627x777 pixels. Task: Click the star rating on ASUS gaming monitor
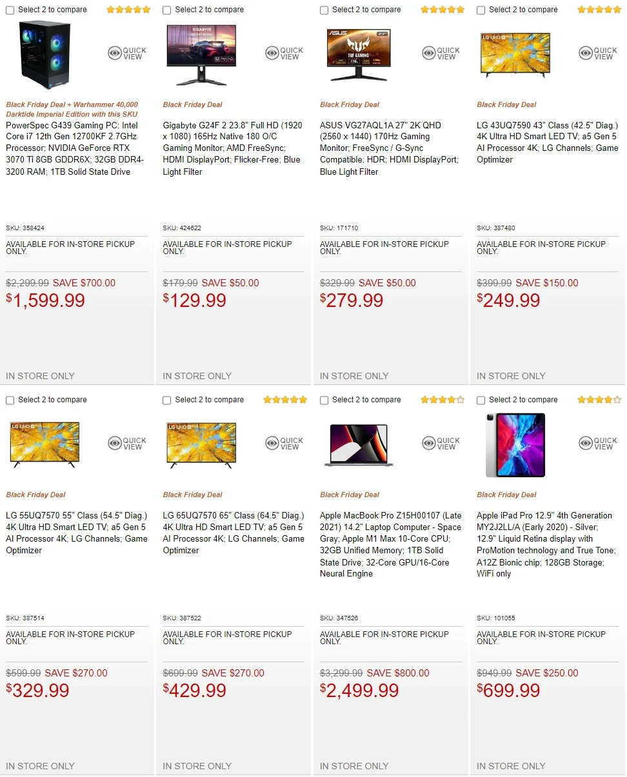click(442, 10)
